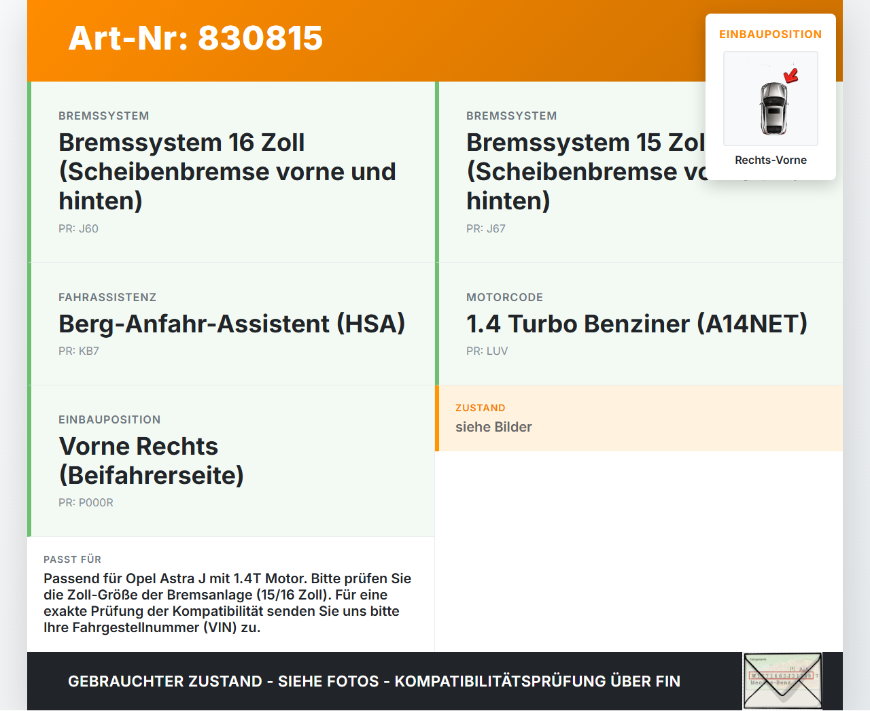Image resolution: width=870 pixels, height=711 pixels.
Task: Click the "PR: KB7" code
Action: 79,351
